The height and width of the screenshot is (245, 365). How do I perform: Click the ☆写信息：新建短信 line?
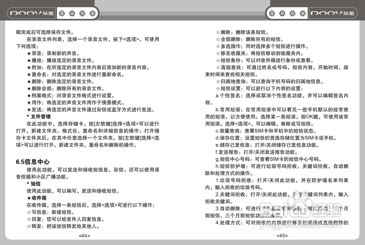[x=51, y=212]
